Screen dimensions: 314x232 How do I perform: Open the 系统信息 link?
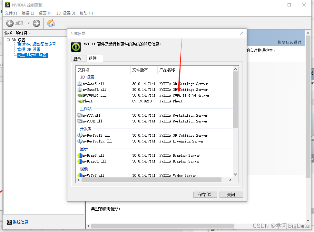[21, 222]
